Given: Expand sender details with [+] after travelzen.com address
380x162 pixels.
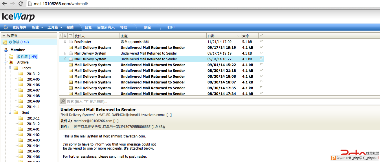Looking at the screenshot, I should pos(169,115).
